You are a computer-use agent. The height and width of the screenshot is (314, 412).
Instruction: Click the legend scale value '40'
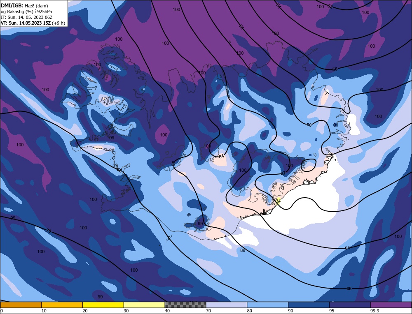167,311
